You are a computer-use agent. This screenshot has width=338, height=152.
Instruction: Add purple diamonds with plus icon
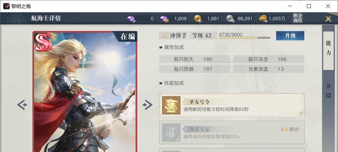click(x=131, y=19)
